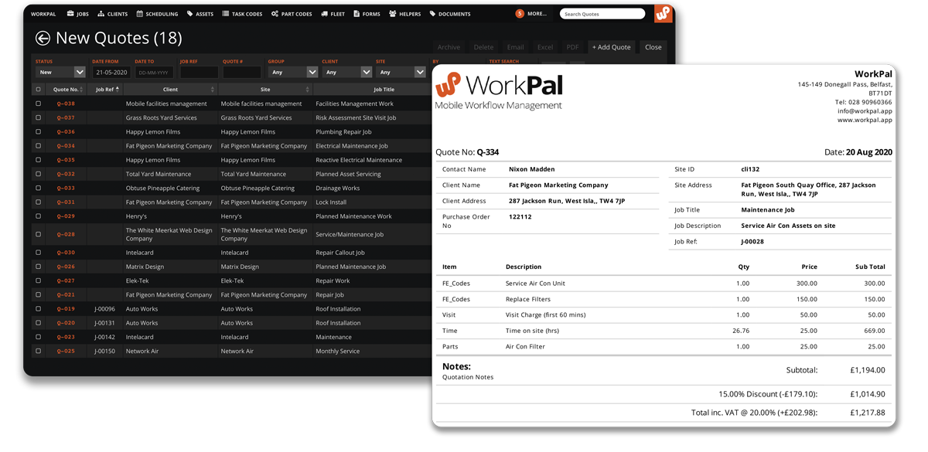The height and width of the screenshot is (452, 928).
Task: Click the Date From field showing 21-05-2020
Action: 111,72
